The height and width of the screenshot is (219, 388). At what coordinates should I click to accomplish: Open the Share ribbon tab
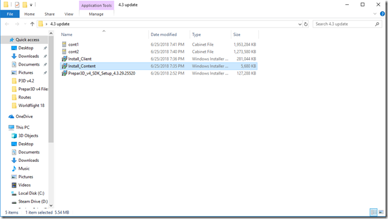pyautogui.click(x=49, y=14)
